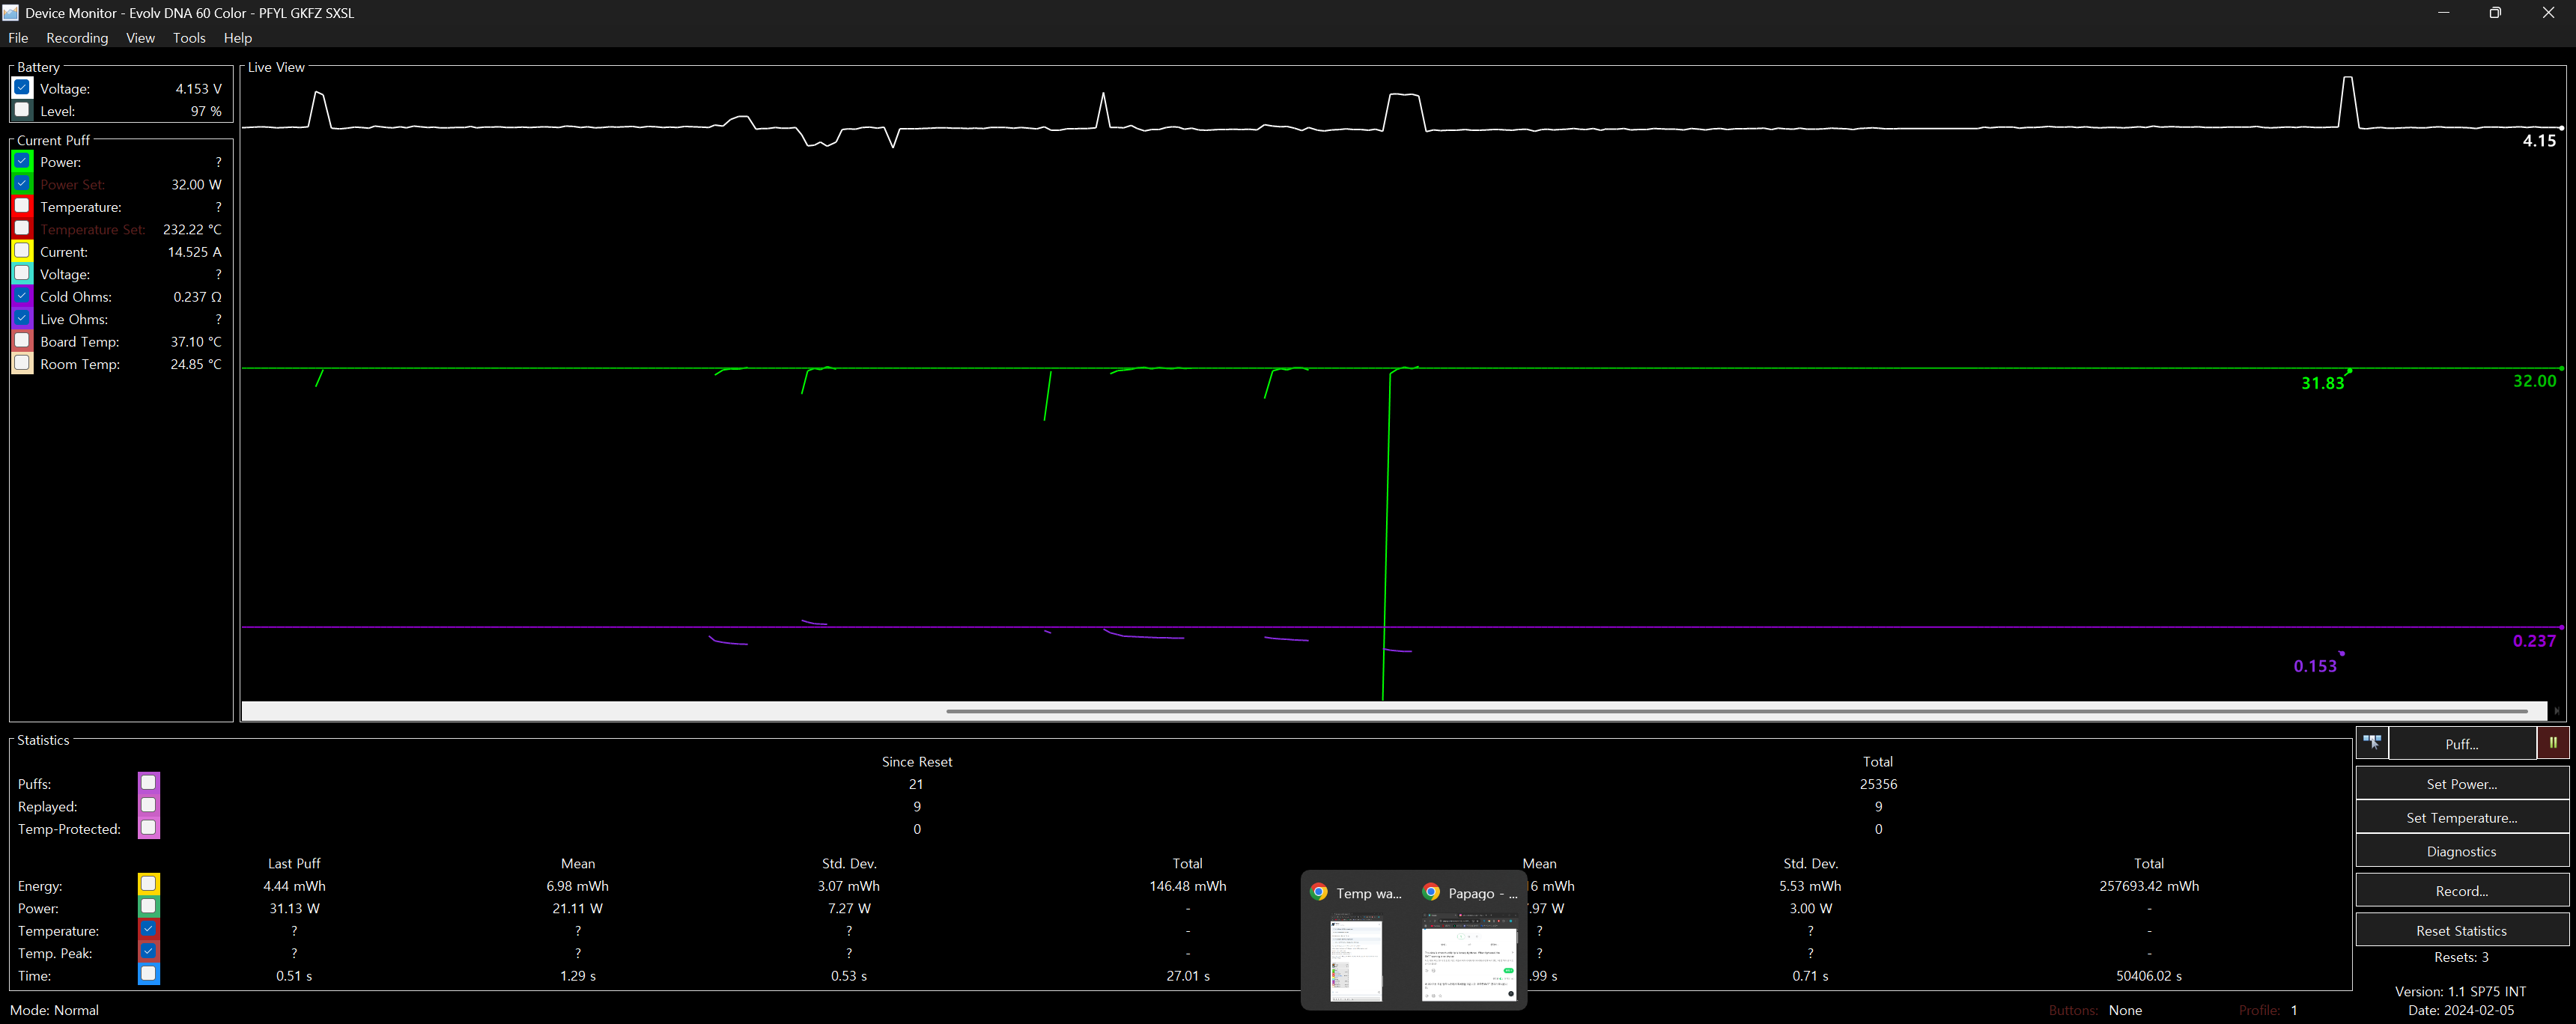Click the Device Monitor app icon in title bar
This screenshot has width=2576, height=1024.
point(11,13)
